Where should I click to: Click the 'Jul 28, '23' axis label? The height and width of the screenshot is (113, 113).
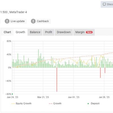(x=104, y=97)
